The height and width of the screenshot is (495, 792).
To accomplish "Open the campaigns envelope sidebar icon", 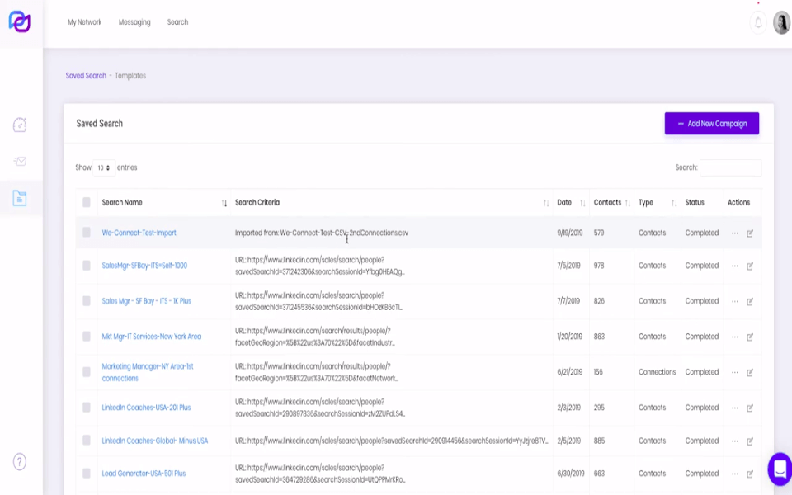I will (20, 161).
